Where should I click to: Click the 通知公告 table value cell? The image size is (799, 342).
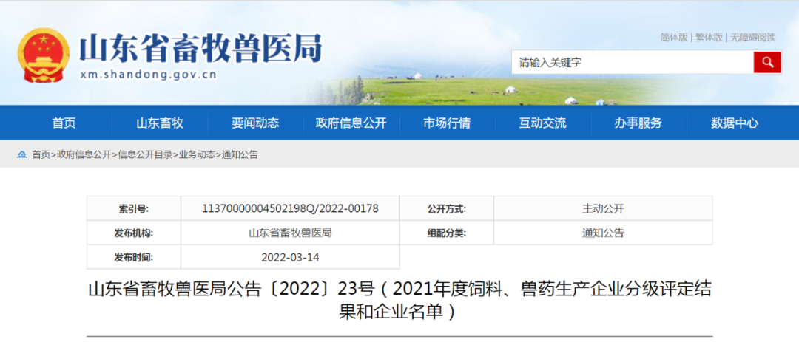(x=604, y=233)
